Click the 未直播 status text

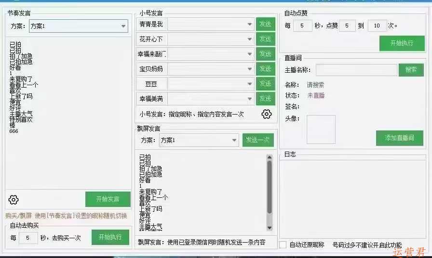[316, 95]
